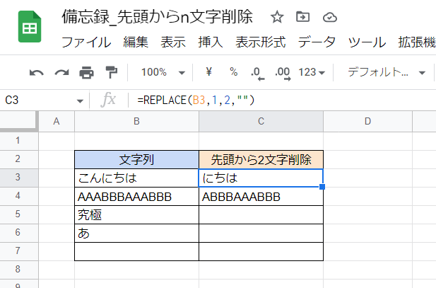This screenshot has height=288, width=436.
Task: Activate the paint format tool
Action: coord(112,72)
